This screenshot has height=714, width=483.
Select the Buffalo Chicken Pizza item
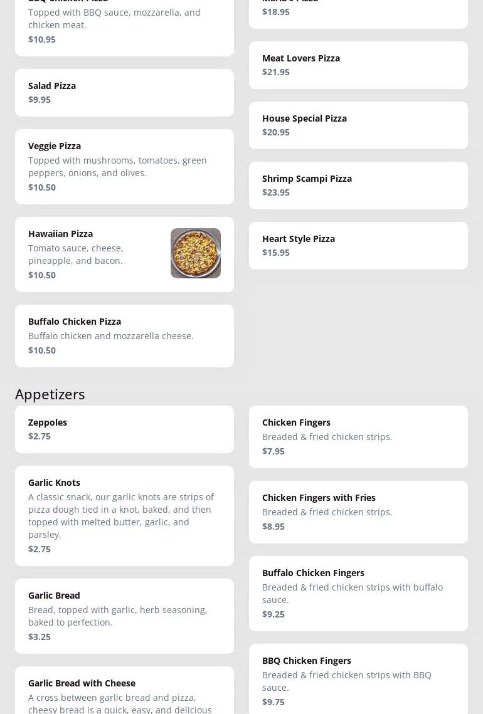[124, 336]
